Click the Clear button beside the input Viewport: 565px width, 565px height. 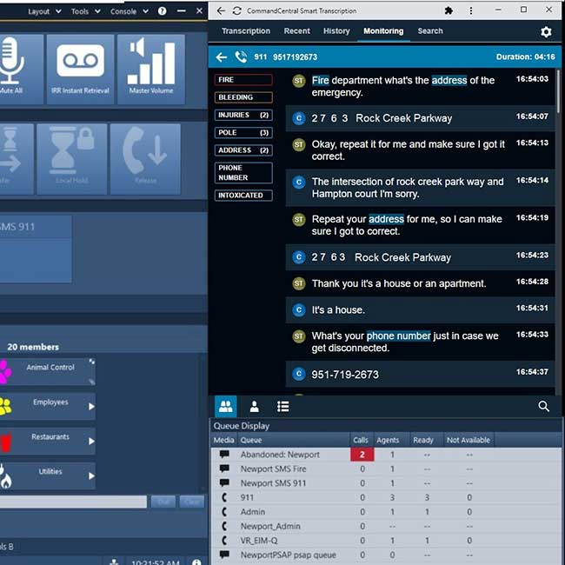point(192,502)
